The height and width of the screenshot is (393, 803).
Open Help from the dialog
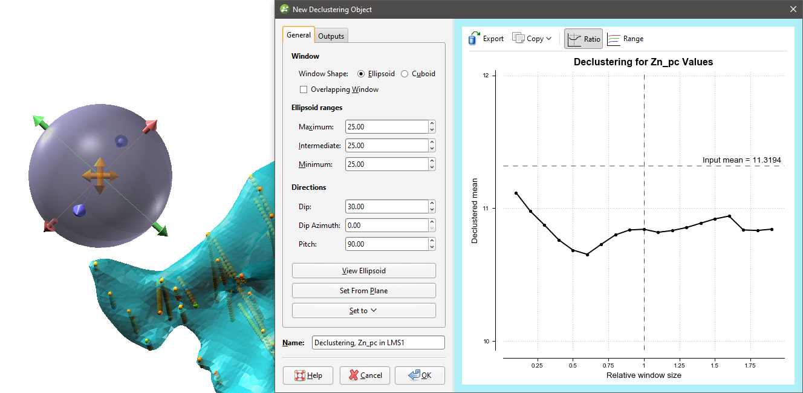coord(308,375)
